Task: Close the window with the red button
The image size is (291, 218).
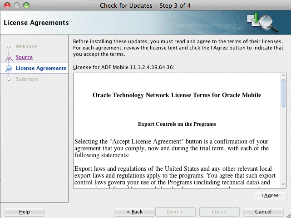Action: [x=7, y=5]
